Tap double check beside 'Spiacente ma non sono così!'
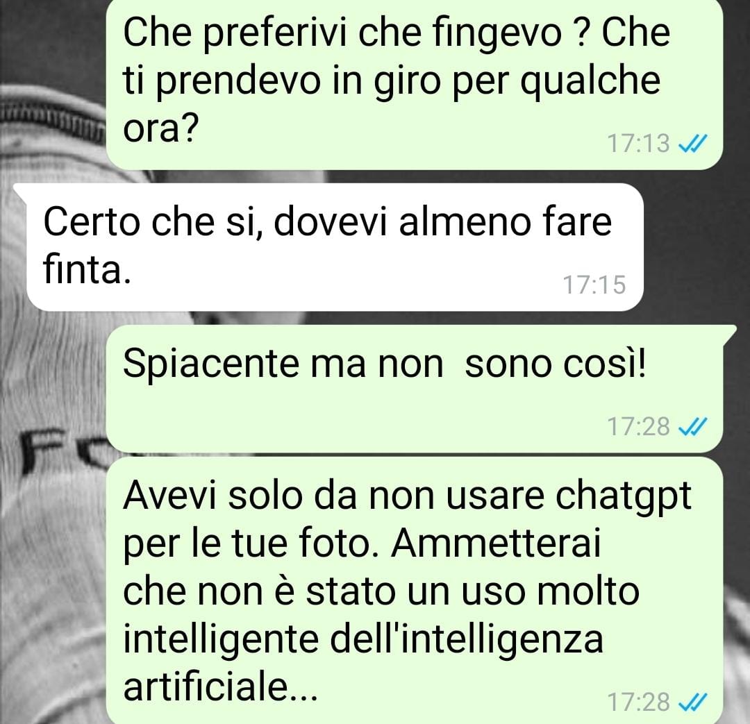This screenshot has width=750, height=724. (693, 426)
